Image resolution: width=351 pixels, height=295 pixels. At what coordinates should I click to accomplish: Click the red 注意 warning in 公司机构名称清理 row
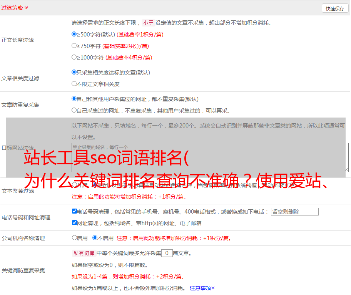(174, 238)
